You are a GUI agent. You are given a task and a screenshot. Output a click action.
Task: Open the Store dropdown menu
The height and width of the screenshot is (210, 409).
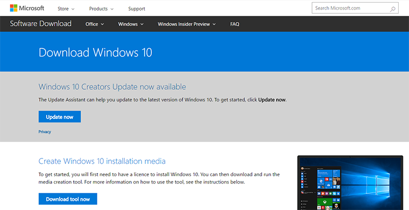point(66,9)
